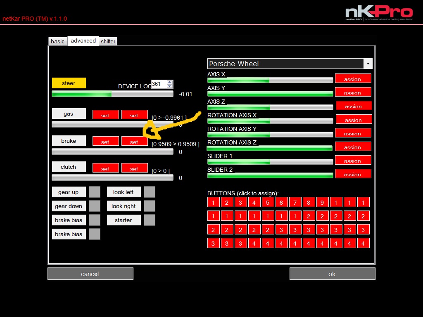
Task: Decrease DEVICE LOCK with the down spinner arrow
Action: pyautogui.click(x=170, y=86)
